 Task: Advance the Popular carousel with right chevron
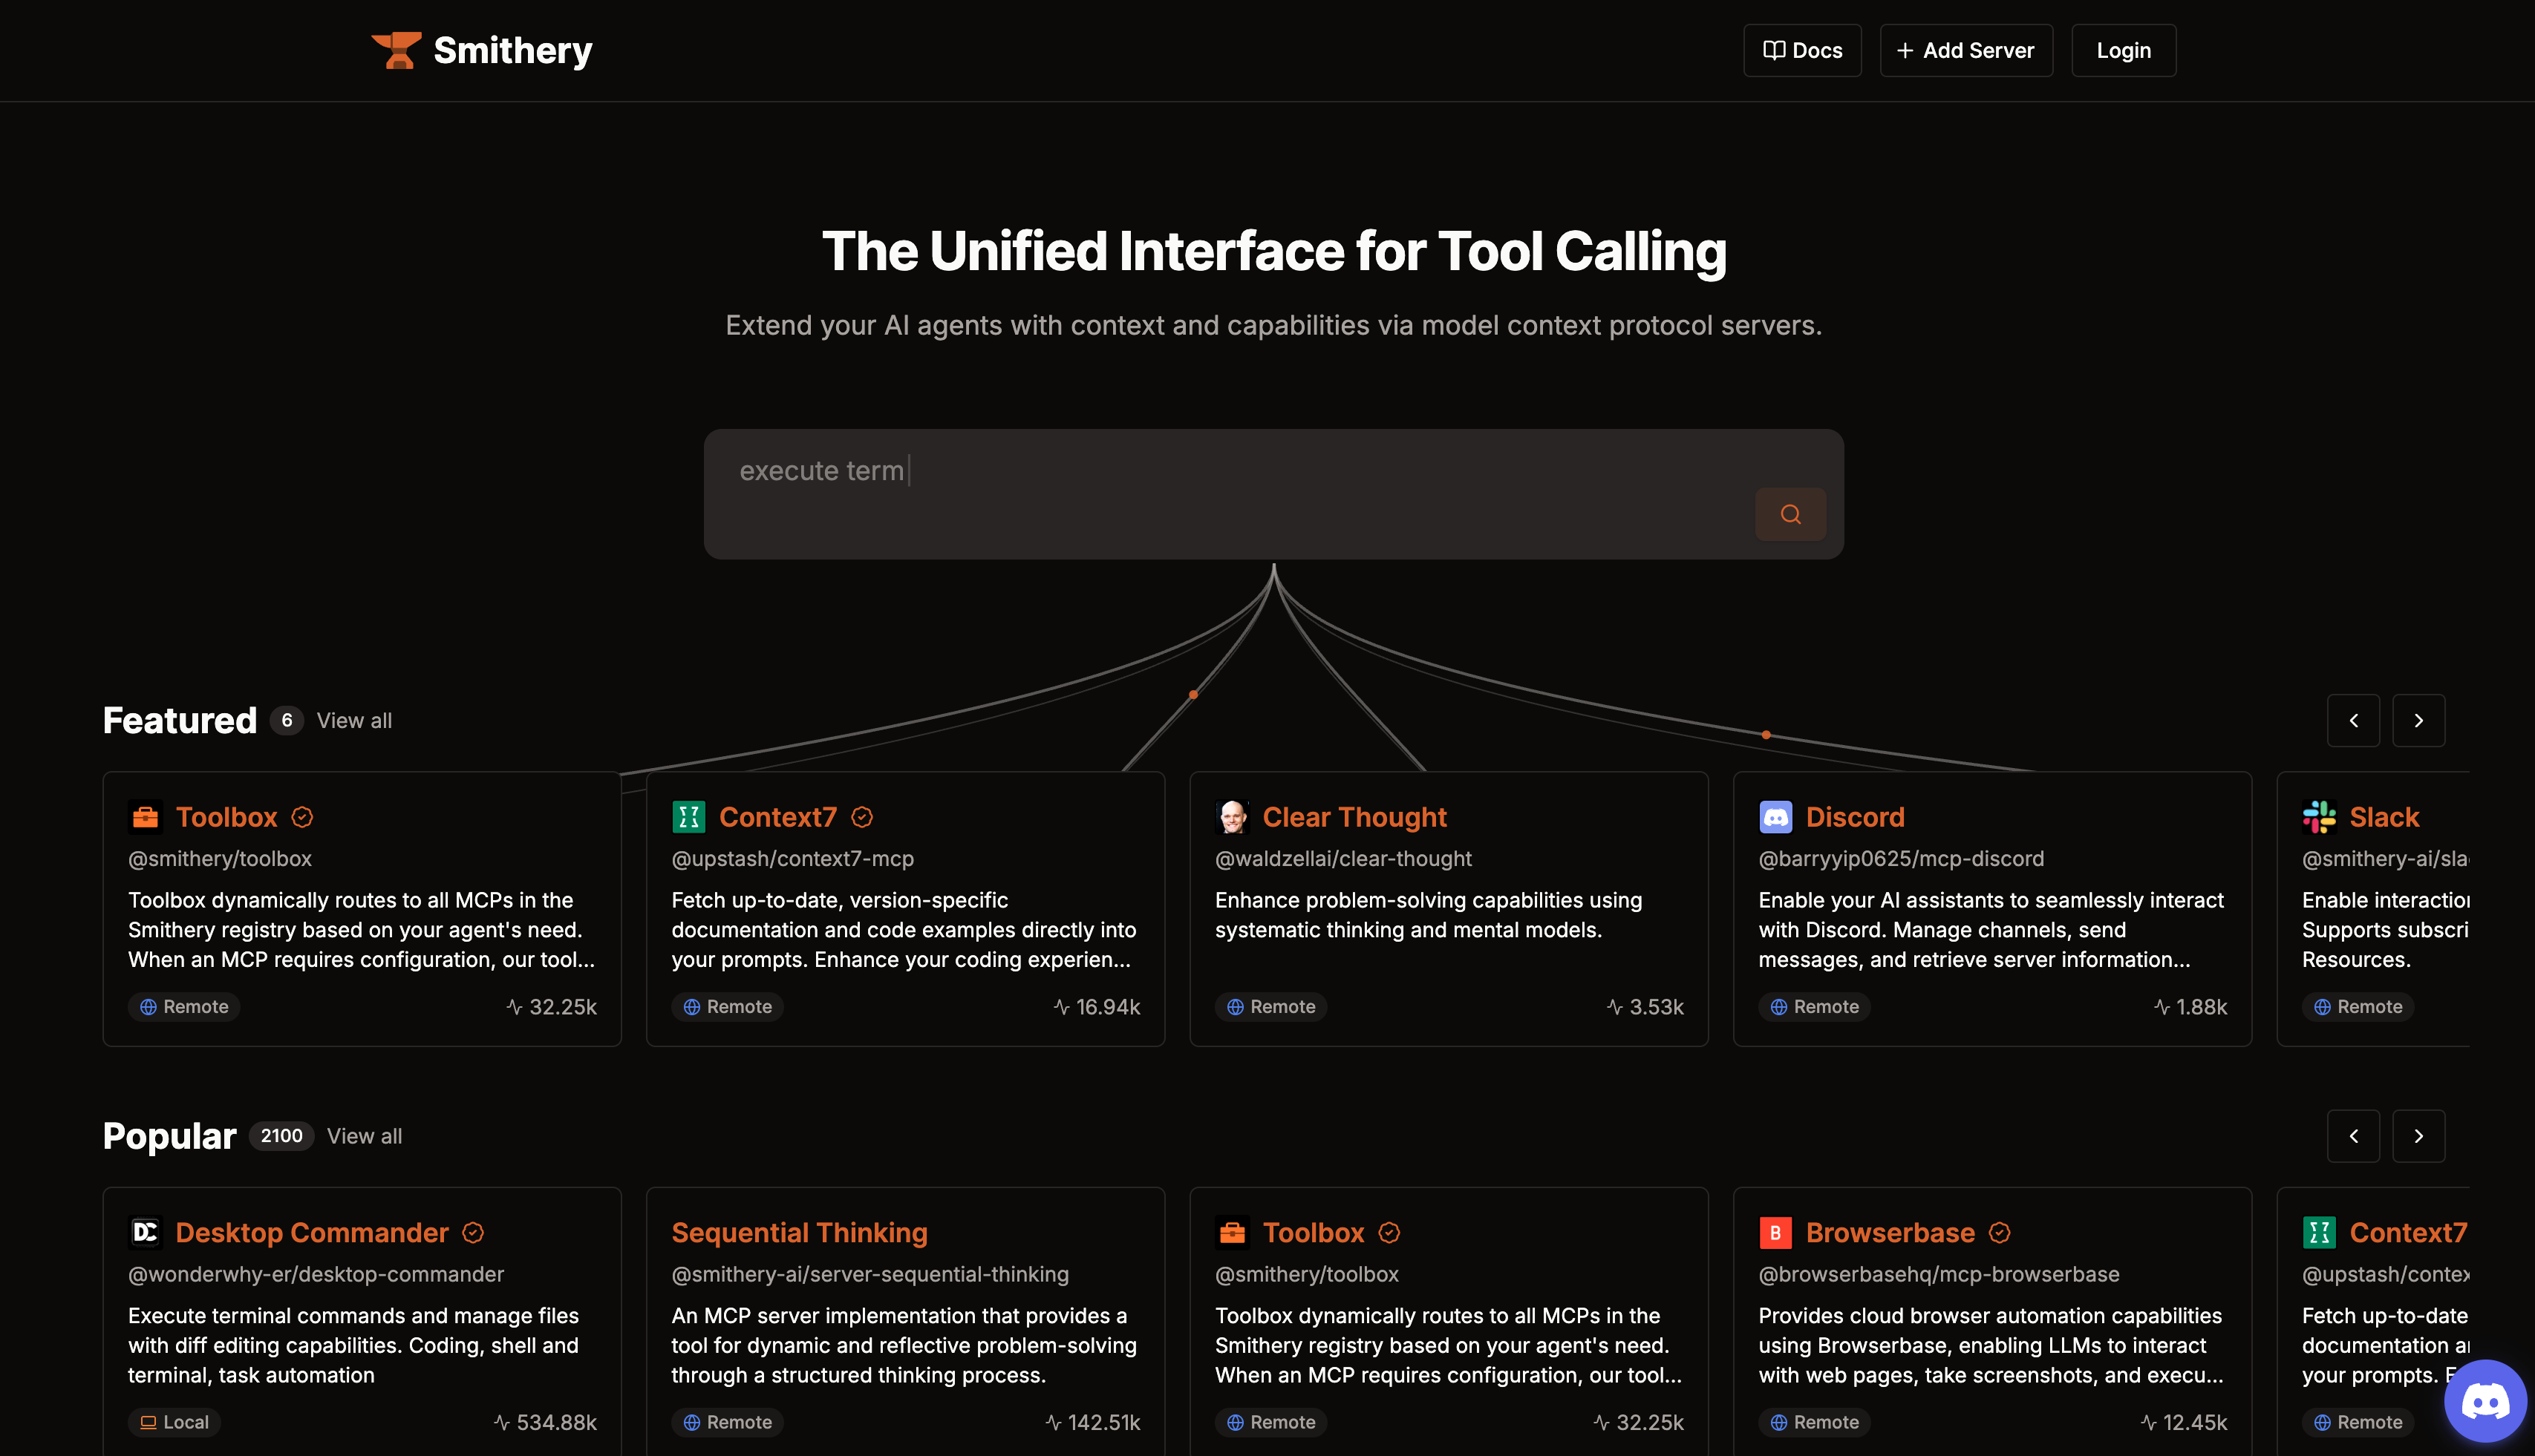coord(2418,1136)
